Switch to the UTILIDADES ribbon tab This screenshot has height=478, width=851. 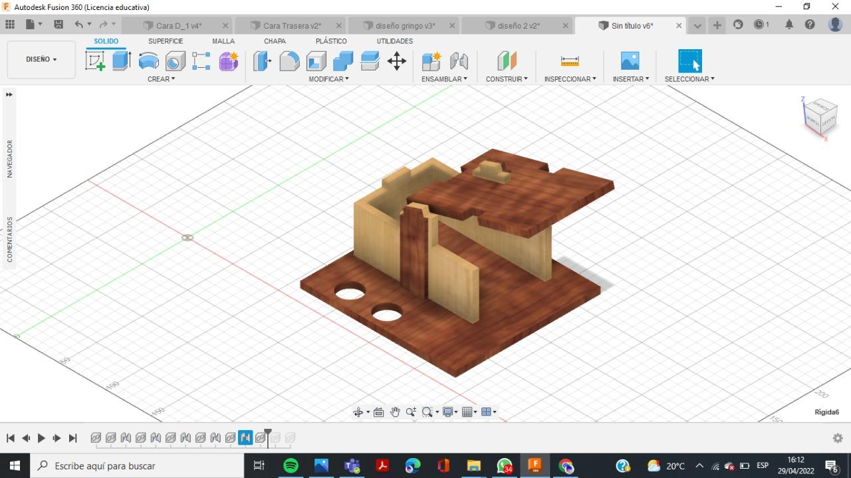coord(395,41)
